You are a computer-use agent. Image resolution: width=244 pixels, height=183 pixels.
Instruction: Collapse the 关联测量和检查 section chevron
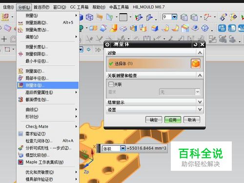[200, 75]
